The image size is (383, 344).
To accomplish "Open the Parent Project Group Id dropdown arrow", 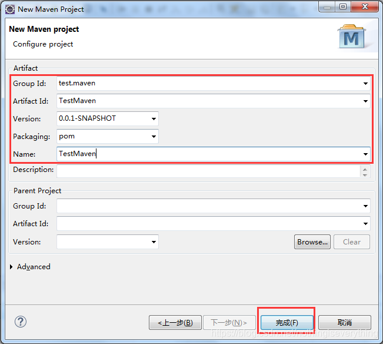I will pyautogui.click(x=365, y=206).
